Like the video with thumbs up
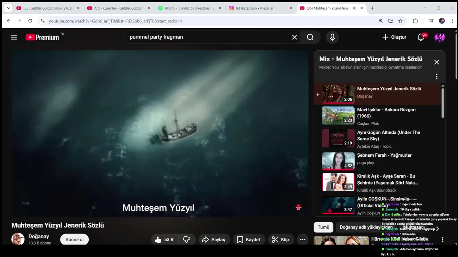The image size is (458, 257). point(164,240)
